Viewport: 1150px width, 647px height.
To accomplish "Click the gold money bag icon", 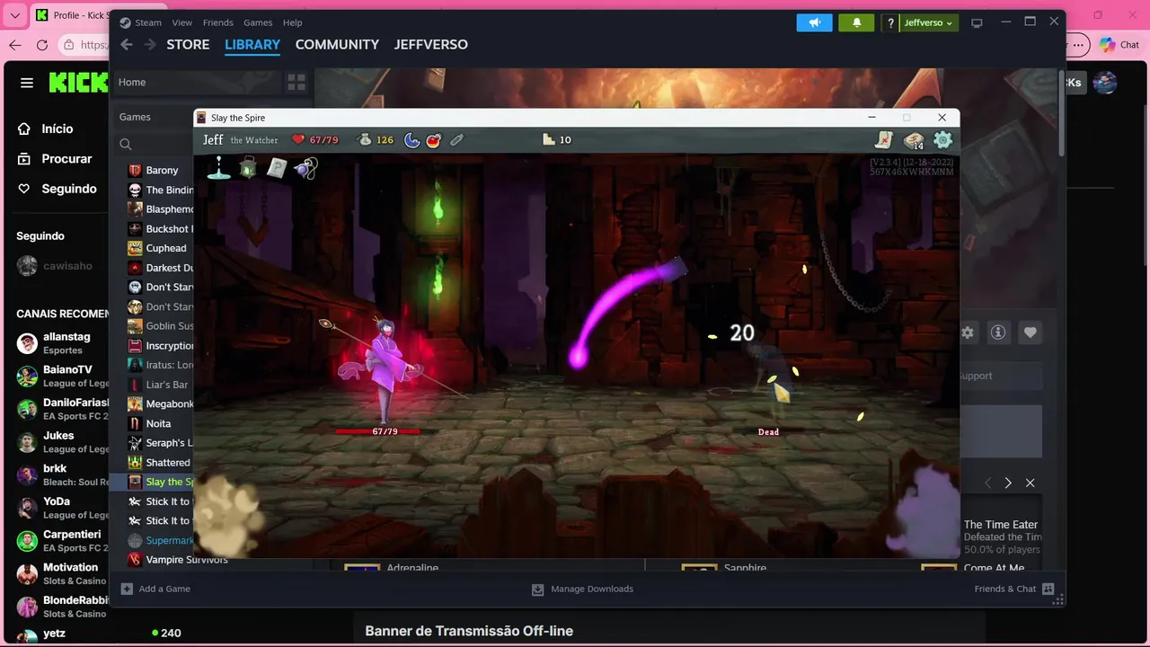I will [365, 139].
